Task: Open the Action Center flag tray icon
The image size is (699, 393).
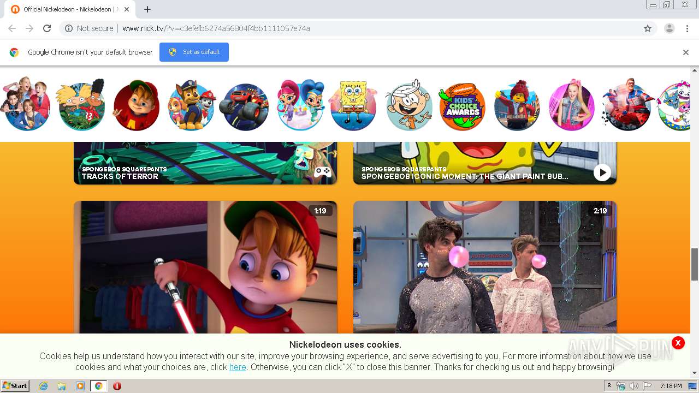Action: [x=647, y=386]
